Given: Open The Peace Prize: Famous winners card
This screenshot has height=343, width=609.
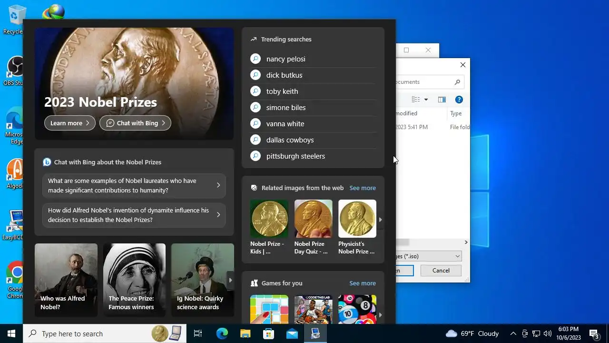Looking at the screenshot, I should (134, 280).
